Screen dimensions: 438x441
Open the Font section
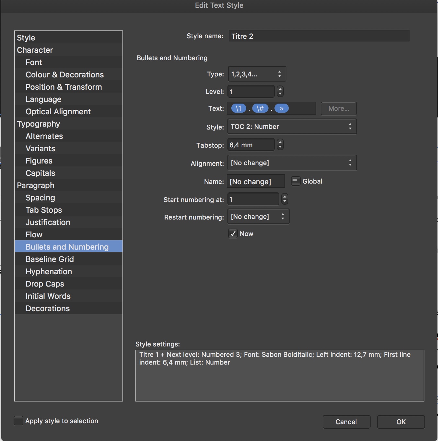tap(69, 62)
